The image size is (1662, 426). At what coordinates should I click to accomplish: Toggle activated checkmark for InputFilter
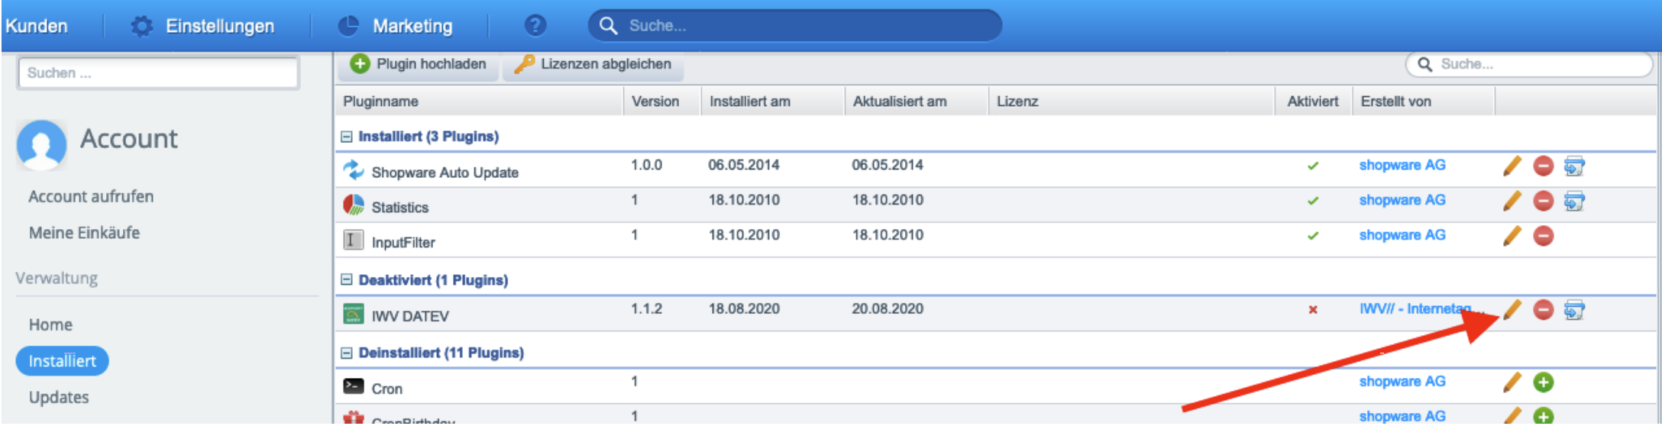click(1312, 236)
